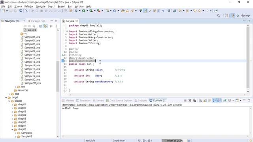
Task: Open the Project menu
Action: [62, 6]
